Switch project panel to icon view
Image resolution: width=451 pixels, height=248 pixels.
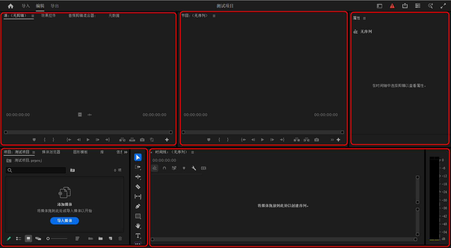(x=29, y=238)
